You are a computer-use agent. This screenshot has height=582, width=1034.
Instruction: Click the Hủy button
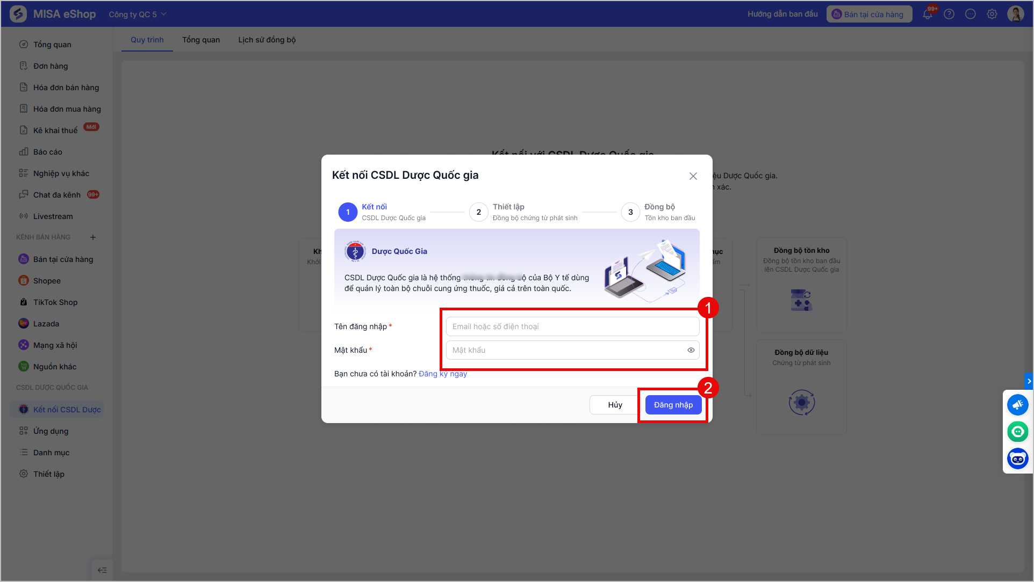(x=615, y=405)
